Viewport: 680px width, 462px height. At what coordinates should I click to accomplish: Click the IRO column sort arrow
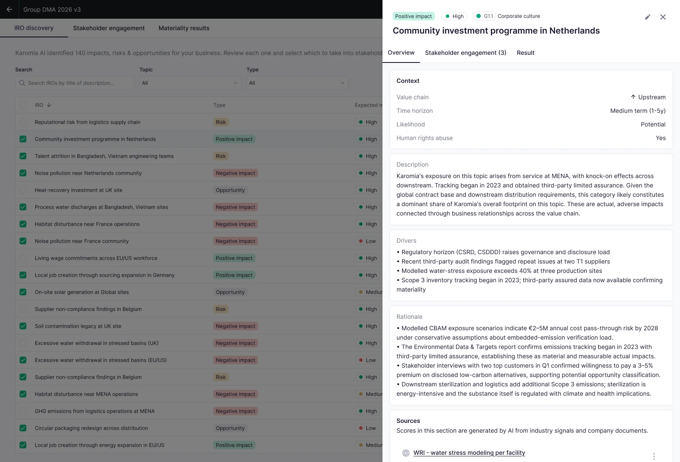(49, 105)
